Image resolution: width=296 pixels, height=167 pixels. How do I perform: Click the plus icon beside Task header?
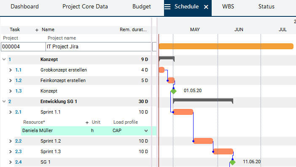[x=37, y=30]
